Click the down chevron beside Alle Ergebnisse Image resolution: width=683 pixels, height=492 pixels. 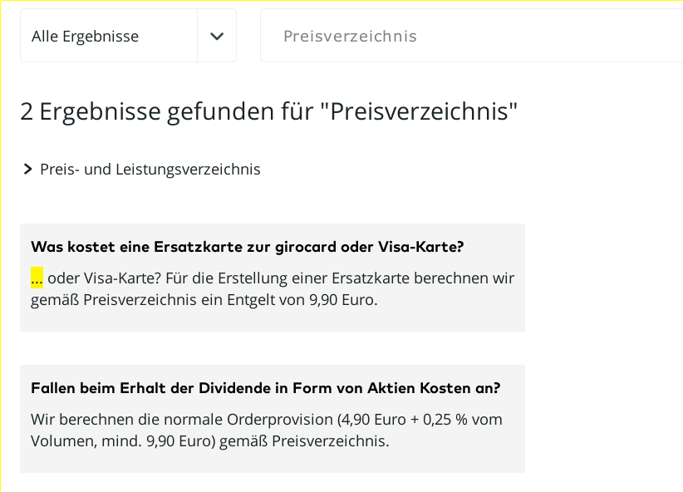(x=217, y=36)
